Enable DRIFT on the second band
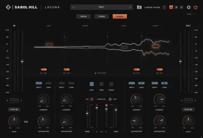The image size is (203, 138). click(62, 83)
